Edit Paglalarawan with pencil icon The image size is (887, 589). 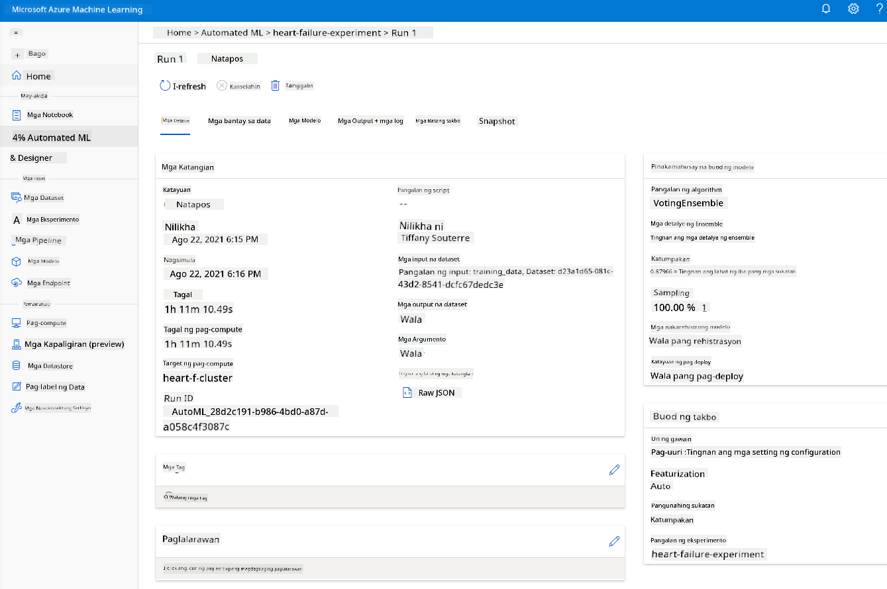click(x=614, y=541)
